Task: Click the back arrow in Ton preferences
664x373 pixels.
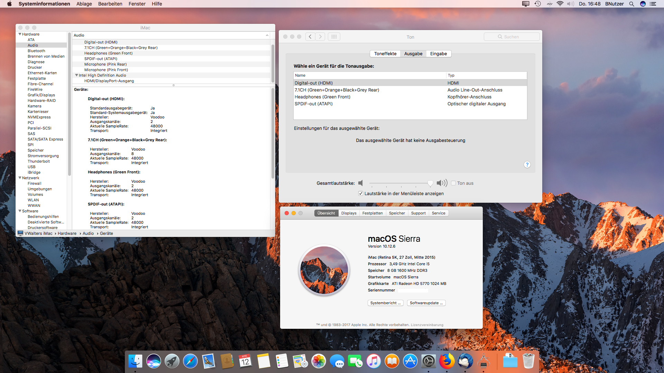Action: (310, 37)
